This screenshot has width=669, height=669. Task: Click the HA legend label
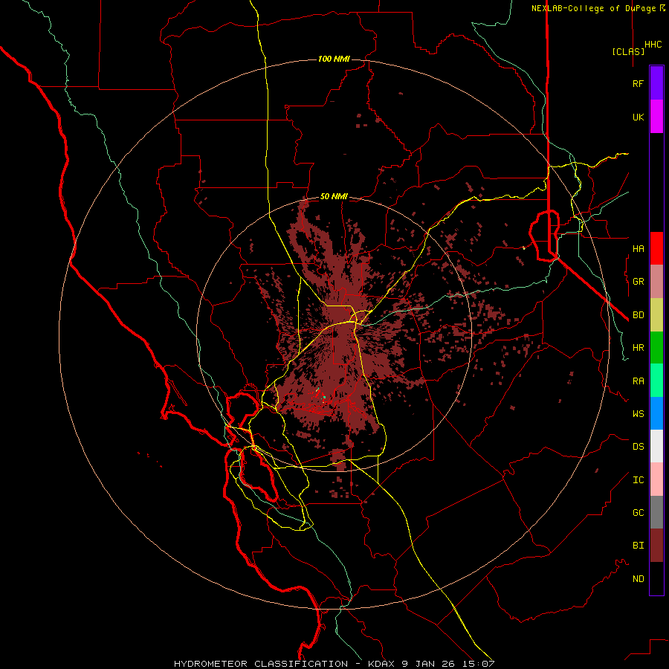tap(638, 248)
